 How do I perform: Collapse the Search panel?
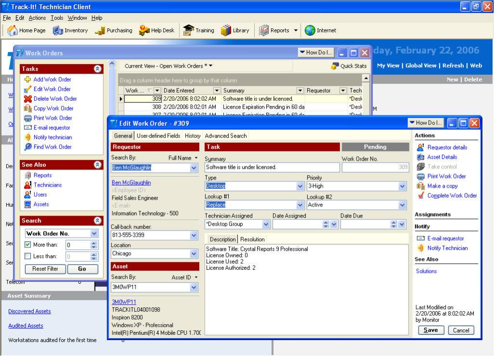click(97, 220)
